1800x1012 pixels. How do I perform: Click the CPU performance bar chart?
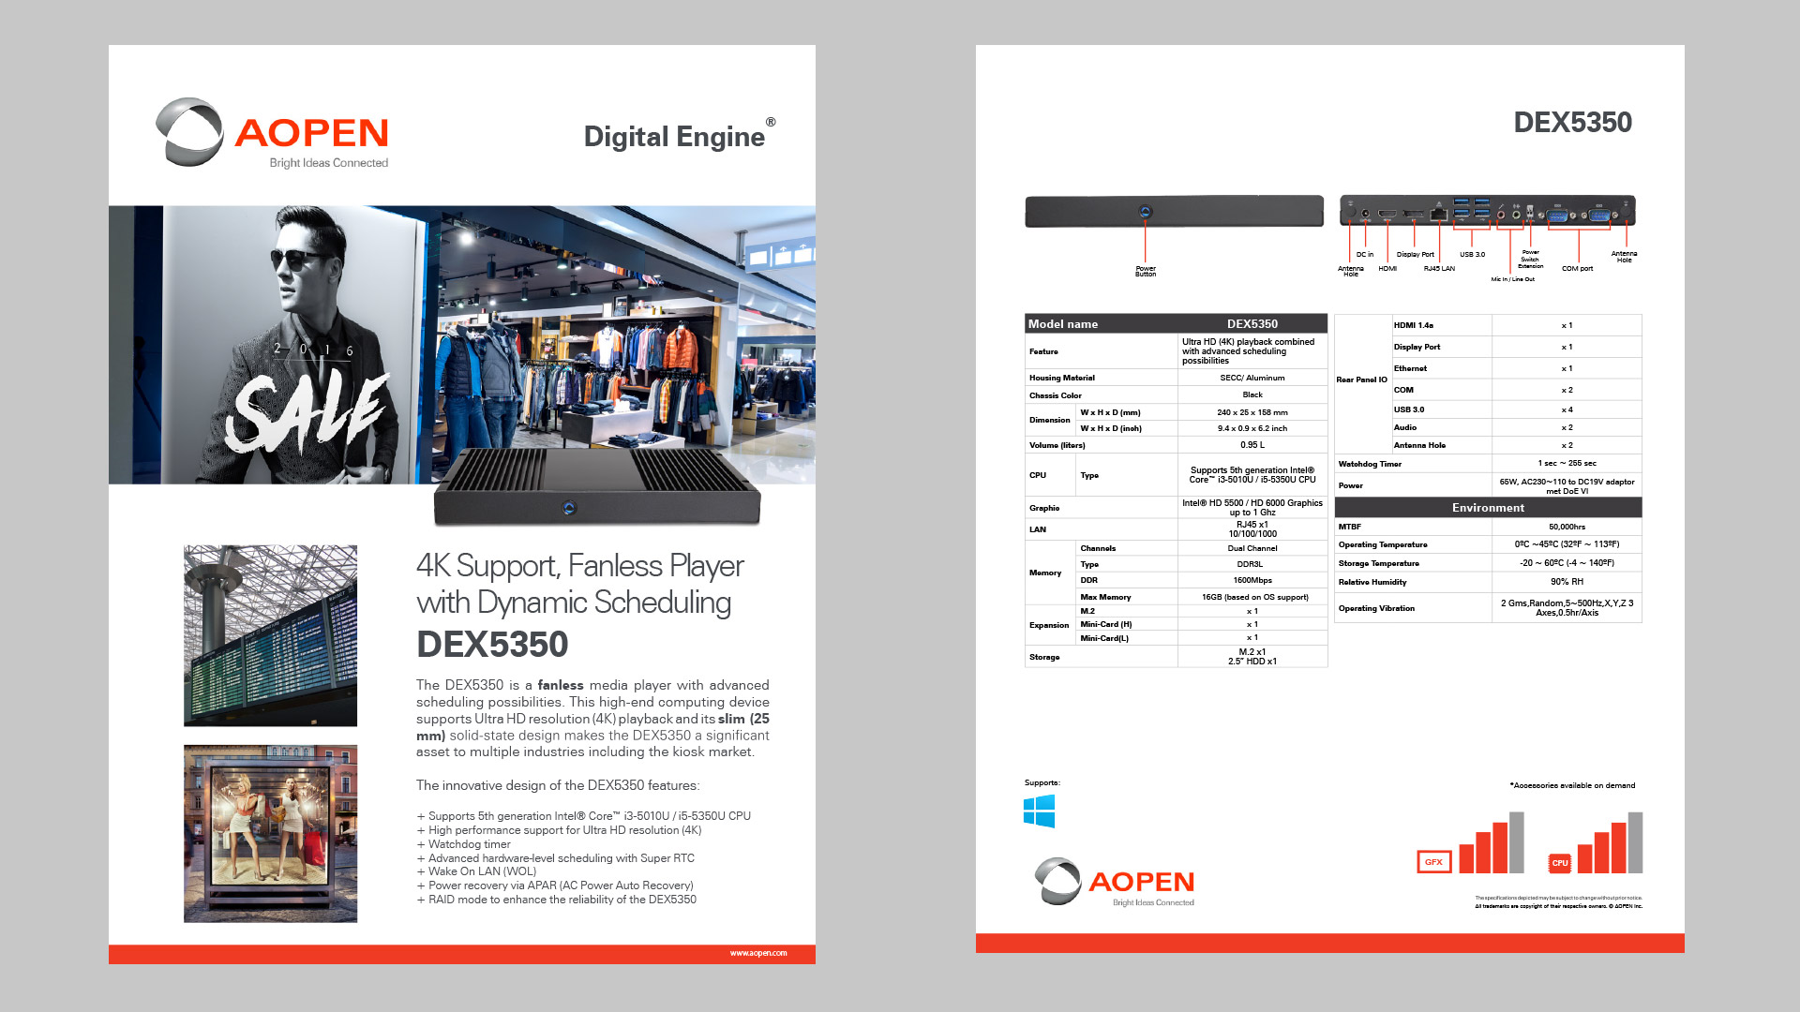1610,843
